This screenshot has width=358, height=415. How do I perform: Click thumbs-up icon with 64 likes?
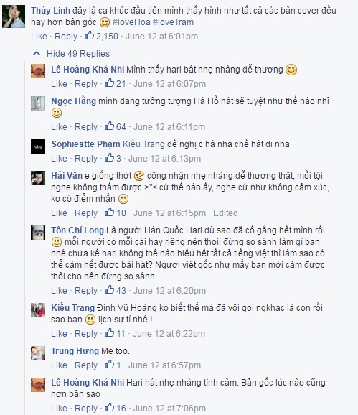point(109,126)
